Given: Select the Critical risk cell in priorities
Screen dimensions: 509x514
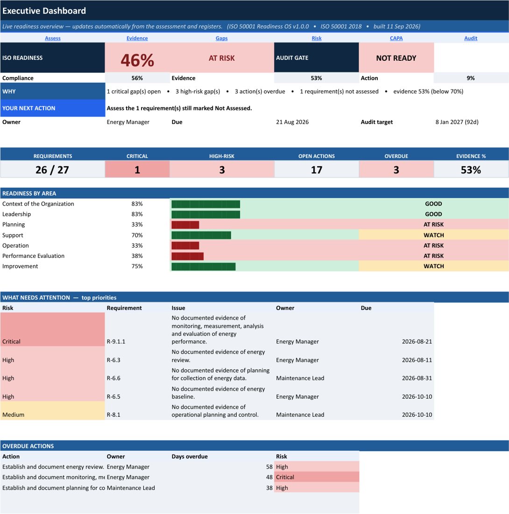Looking at the screenshot, I should pyautogui.click(x=52, y=329).
